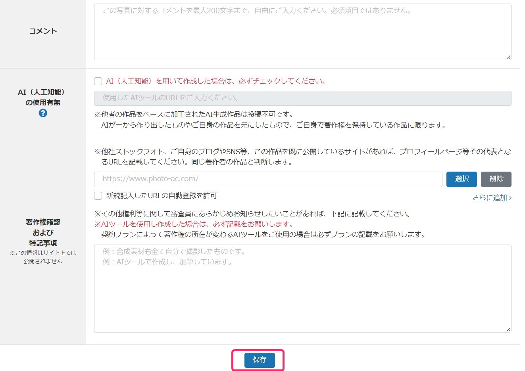Click the AI usage help question-mark icon
525x371 pixels.
[43, 113]
